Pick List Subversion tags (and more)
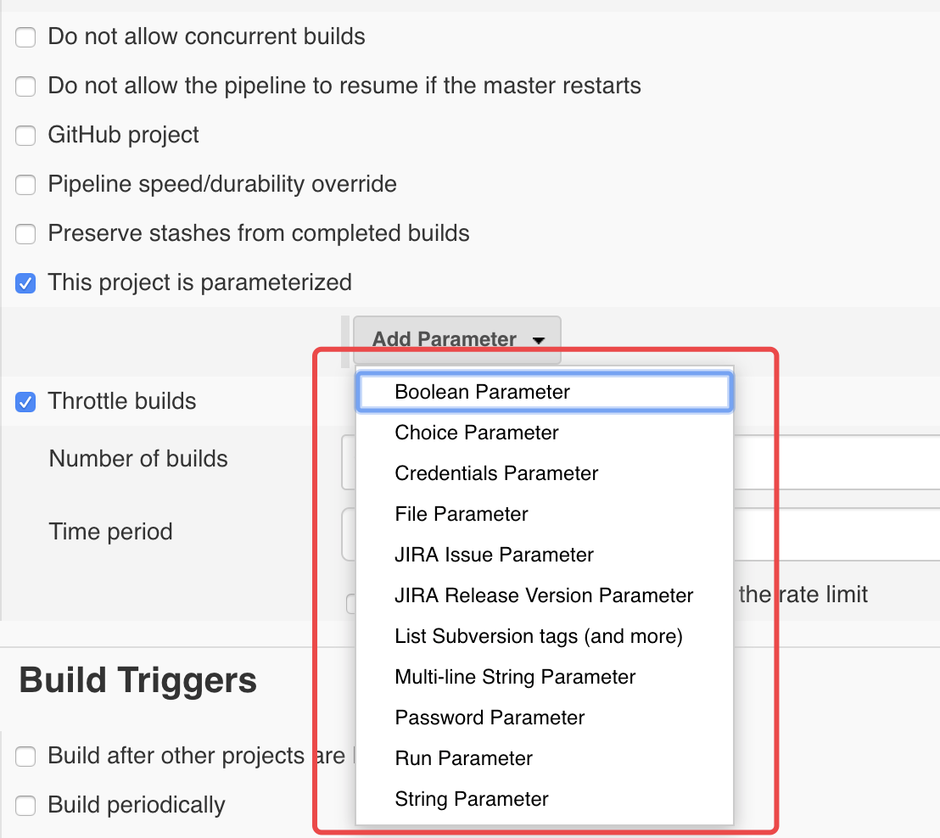 tap(539, 636)
